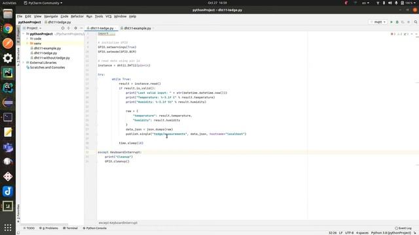Viewport: 419px width, 235px height.
Task: Open the Problems tool window
Action: tap(48, 228)
